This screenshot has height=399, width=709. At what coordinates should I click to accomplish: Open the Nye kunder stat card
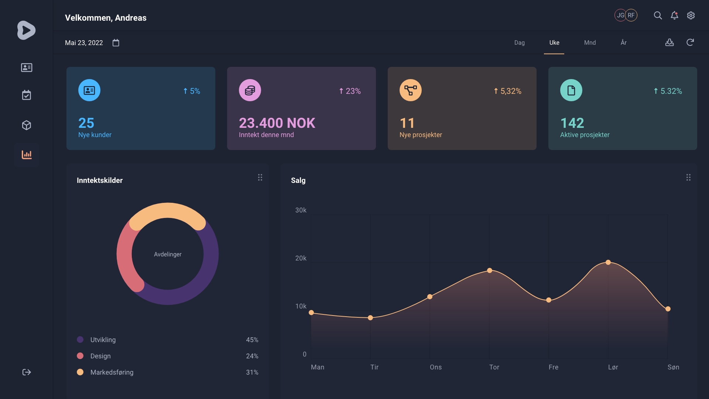pyautogui.click(x=141, y=108)
